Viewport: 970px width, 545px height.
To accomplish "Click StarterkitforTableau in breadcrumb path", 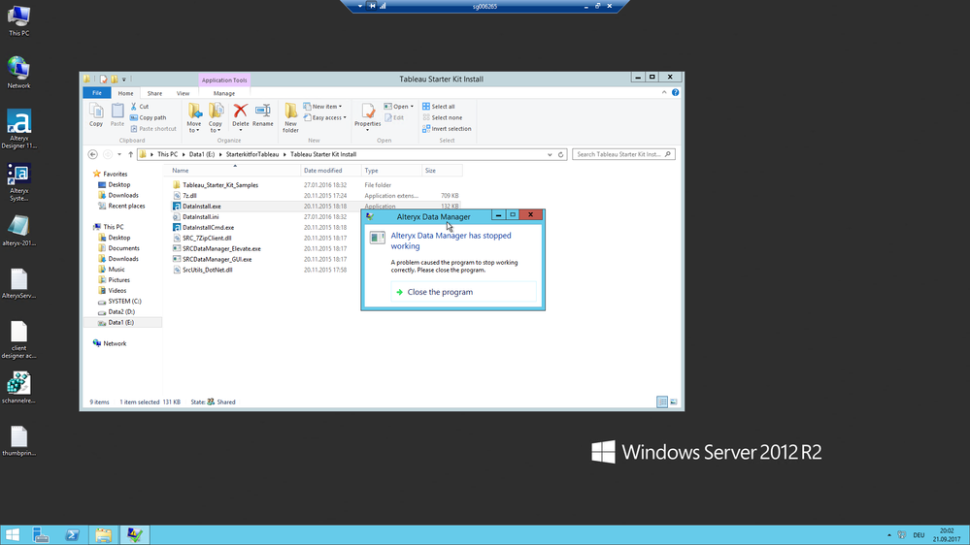I will [x=252, y=154].
